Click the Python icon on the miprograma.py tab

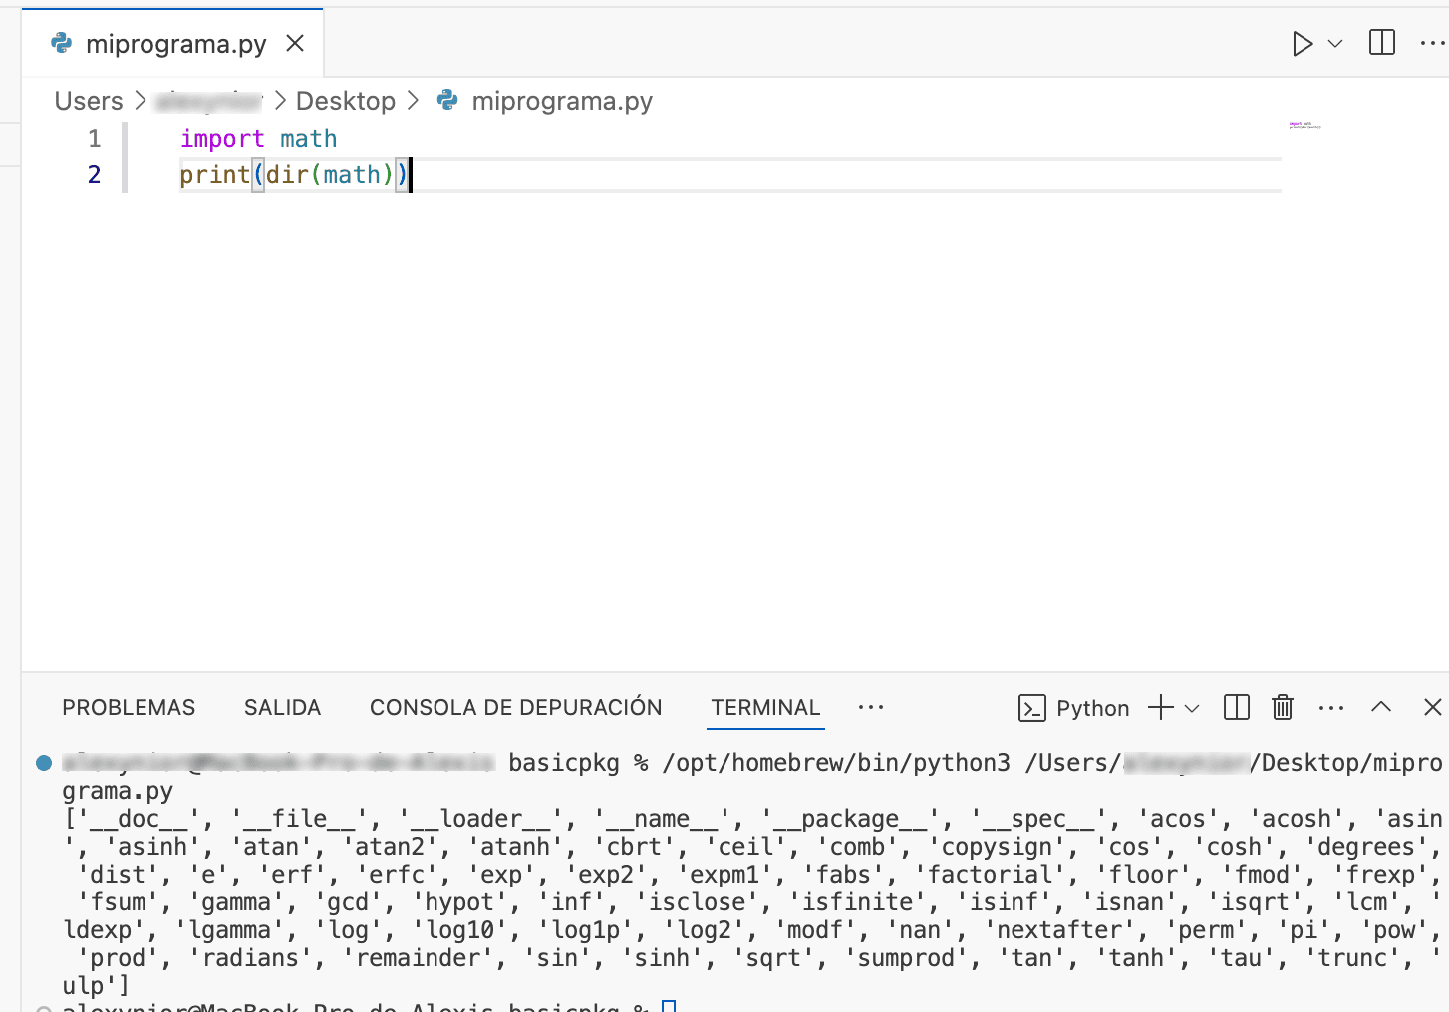click(62, 43)
